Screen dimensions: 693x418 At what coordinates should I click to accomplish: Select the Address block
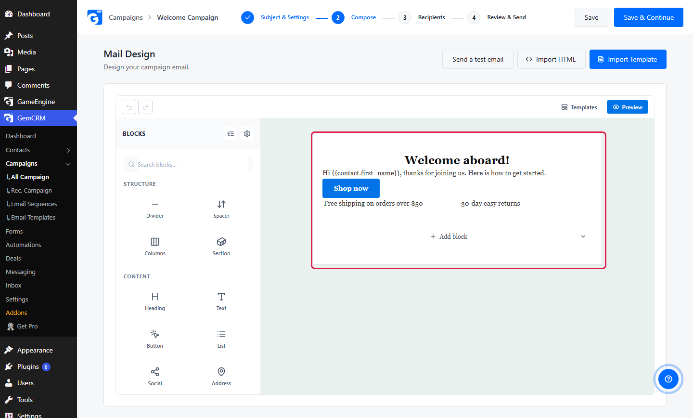click(221, 377)
